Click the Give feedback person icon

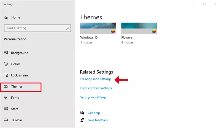tap(82, 120)
